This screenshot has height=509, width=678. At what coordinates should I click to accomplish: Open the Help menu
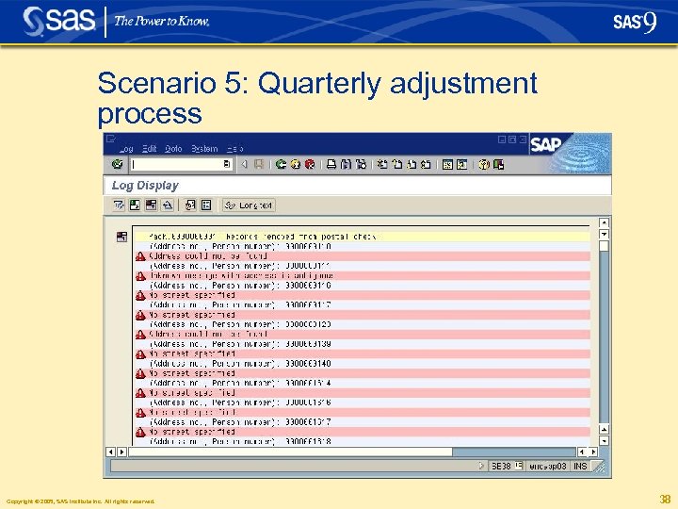click(234, 149)
